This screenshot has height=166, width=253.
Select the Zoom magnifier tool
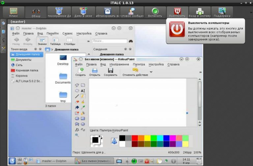[77, 135]
